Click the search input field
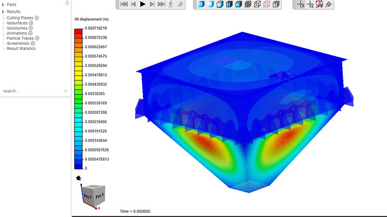 coord(32,91)
